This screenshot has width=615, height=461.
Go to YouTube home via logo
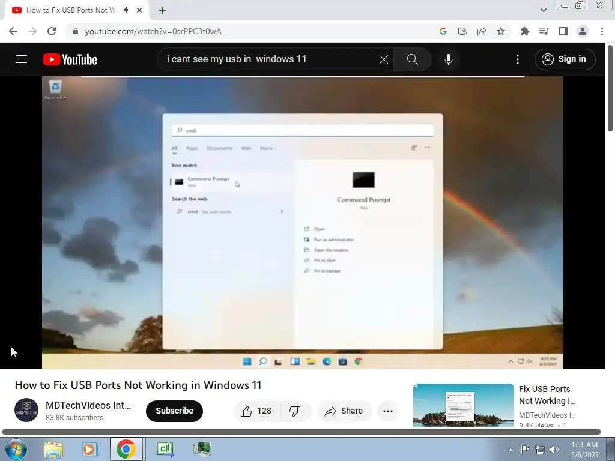pyautogui.click(x=70, y=59)
